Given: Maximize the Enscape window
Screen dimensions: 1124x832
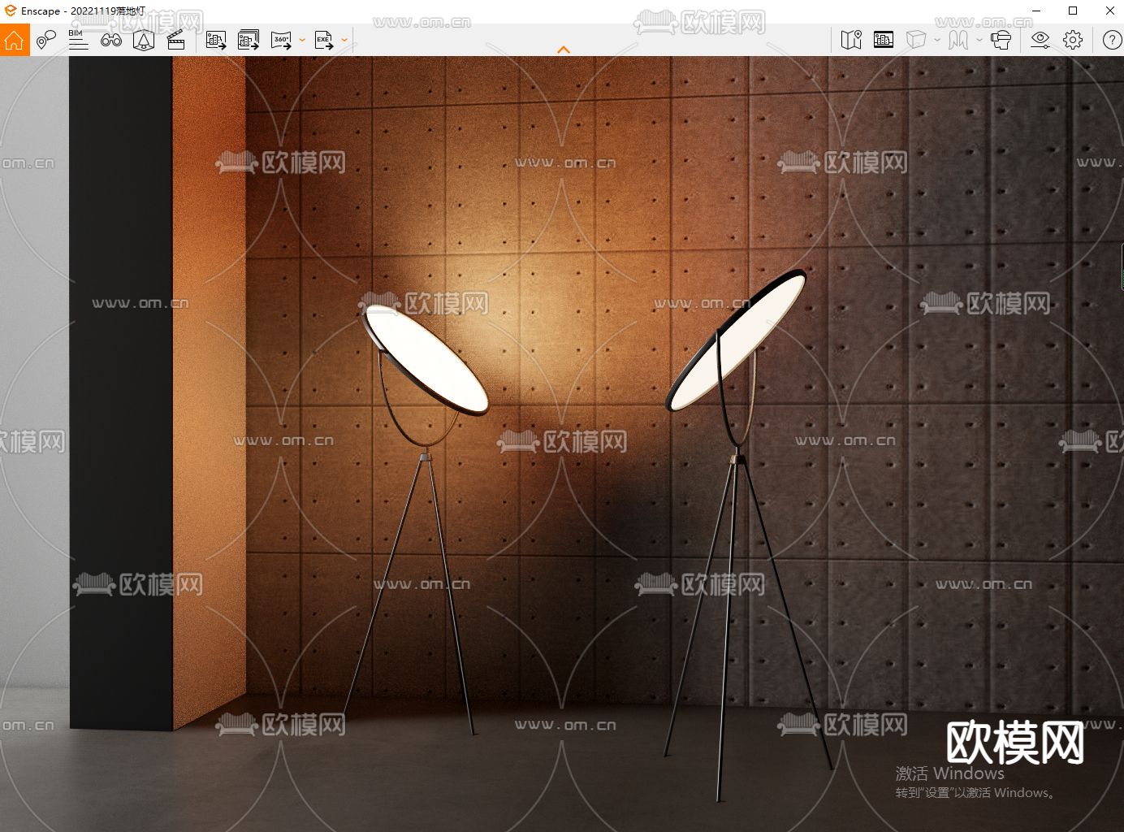Looking at the screenshot, I should (x=1073, y=11).
